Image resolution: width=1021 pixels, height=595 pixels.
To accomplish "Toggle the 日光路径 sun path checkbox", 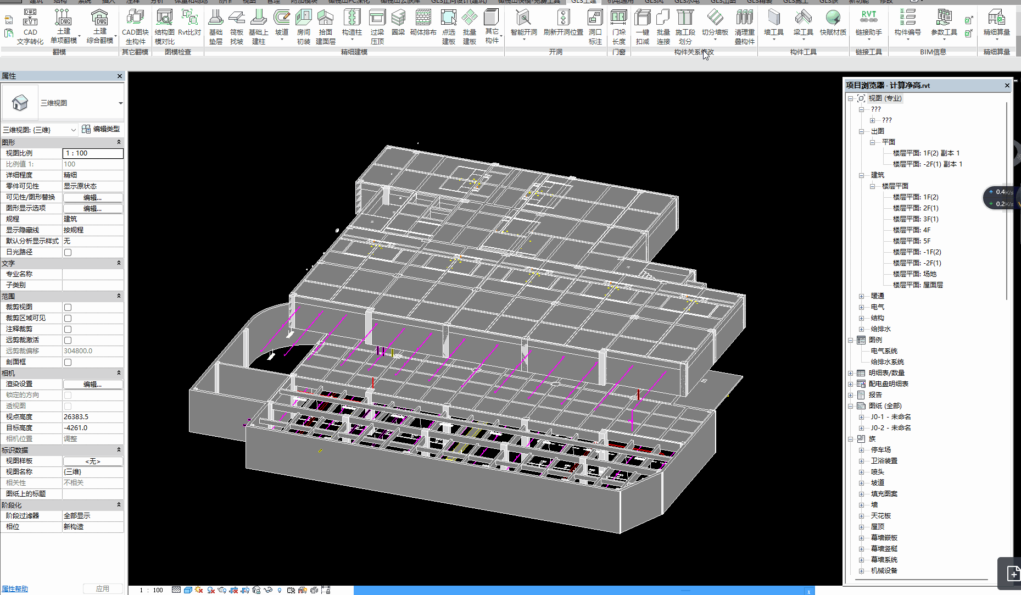I will pos(68,252).
